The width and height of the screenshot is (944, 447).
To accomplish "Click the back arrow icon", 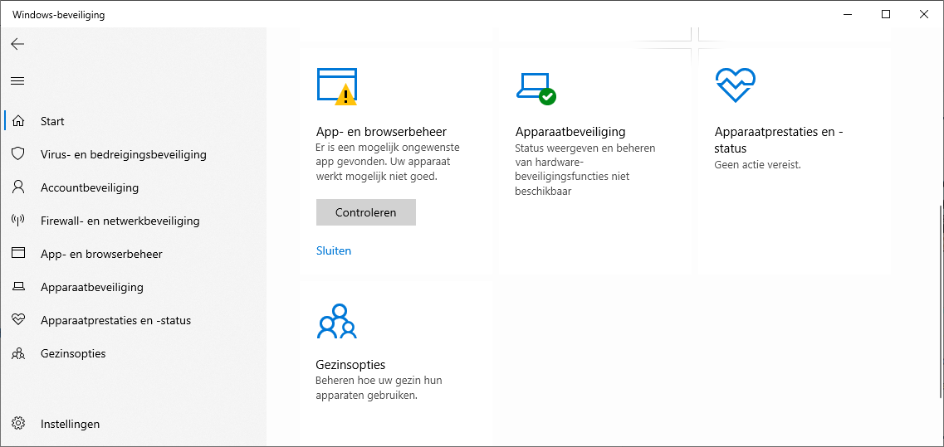I will pos(17,44).
